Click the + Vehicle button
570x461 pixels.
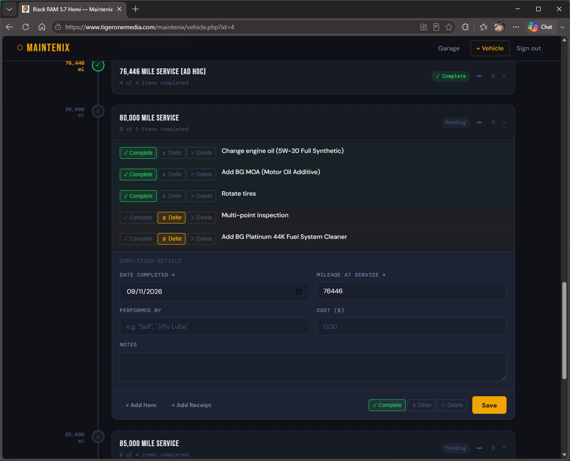click(x=490, y=48)
